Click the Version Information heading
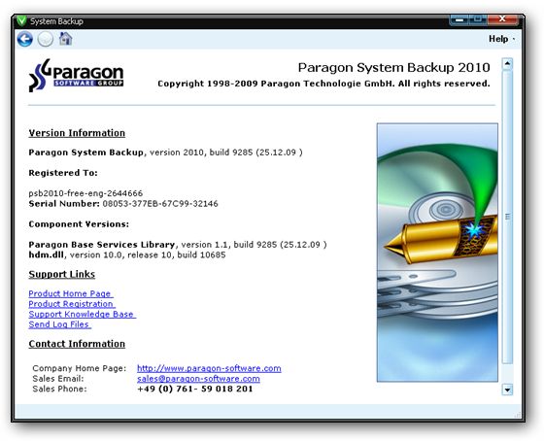Image resolution: width=544 pixels, height=441 pixels. click(77, 133)
